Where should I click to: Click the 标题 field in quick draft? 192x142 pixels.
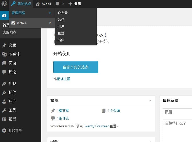click(177, 112)
